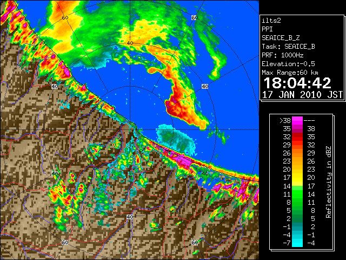
Task: Click the '40' range label due north of center
Action: 130,43
